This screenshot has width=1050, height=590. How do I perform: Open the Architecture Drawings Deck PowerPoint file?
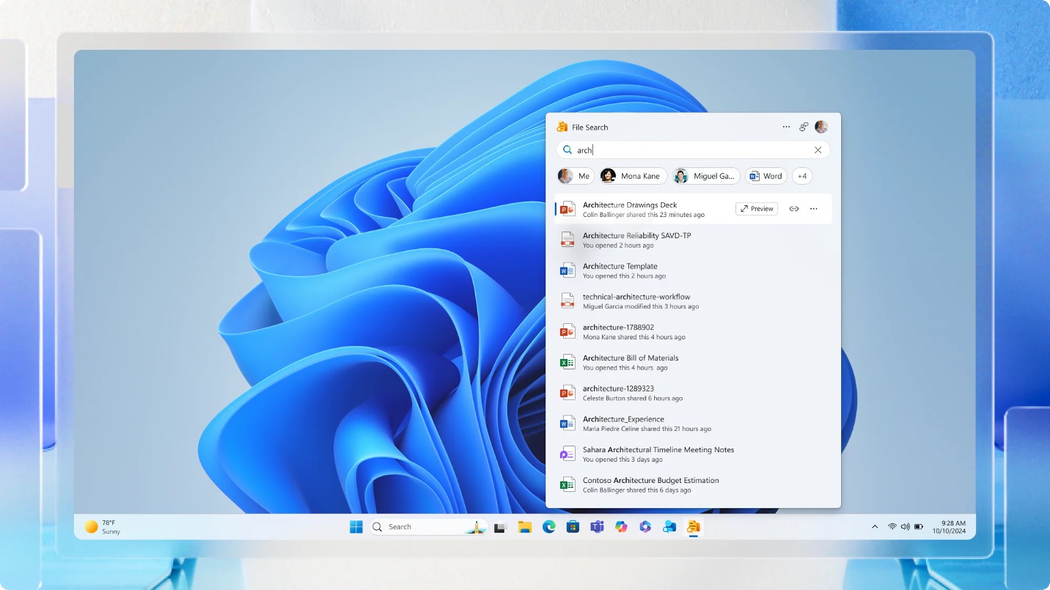click(x=629, y=205)
